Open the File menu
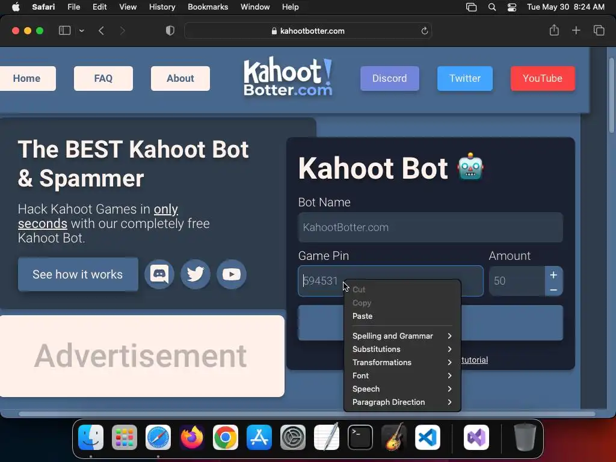This screenshot has width=616, height=462. click(73, 7)
